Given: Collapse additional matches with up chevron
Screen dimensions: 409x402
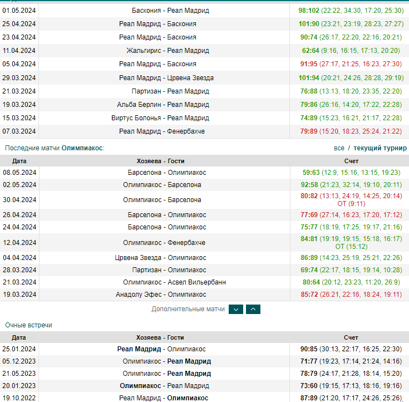Looking at the screenshot, I should (x=253, y=310).
